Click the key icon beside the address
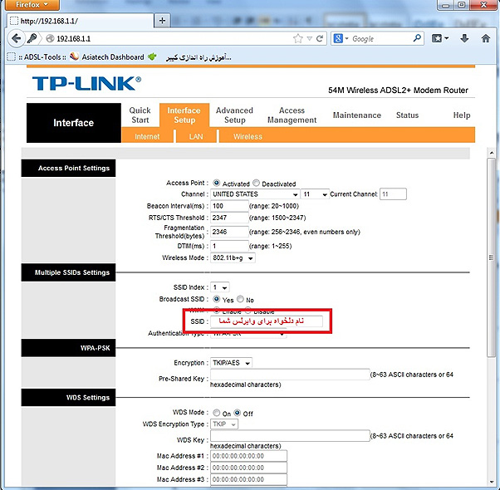Image resolution: width=500 pixels, height=490 pixels. (32, 38)
